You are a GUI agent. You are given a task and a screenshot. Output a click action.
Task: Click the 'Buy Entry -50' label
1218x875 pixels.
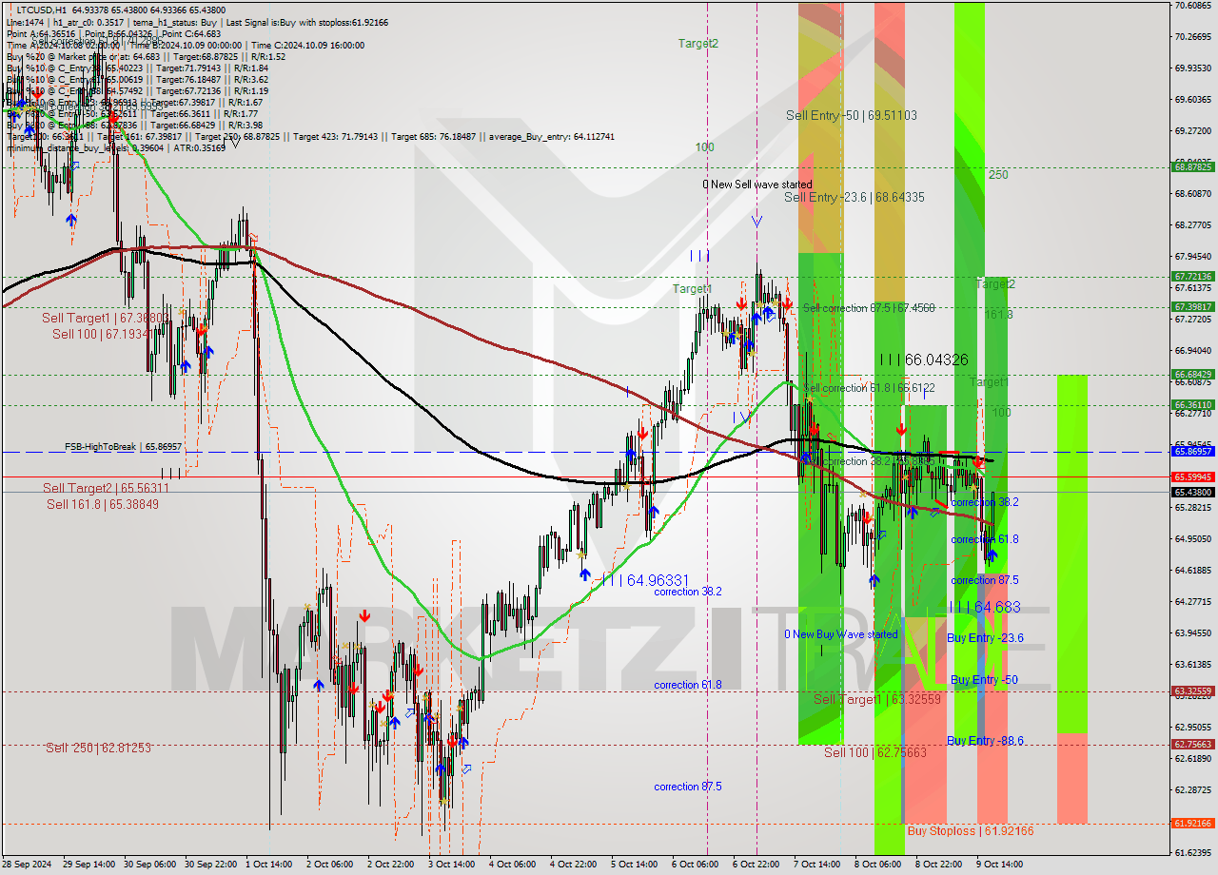984,680
